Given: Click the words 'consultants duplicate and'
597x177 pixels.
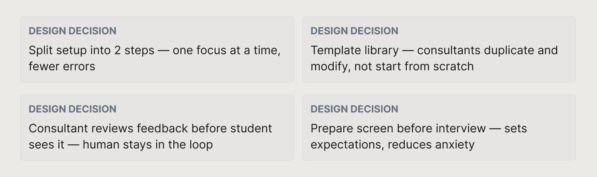Looking at the screenshot, I should 488,50.
